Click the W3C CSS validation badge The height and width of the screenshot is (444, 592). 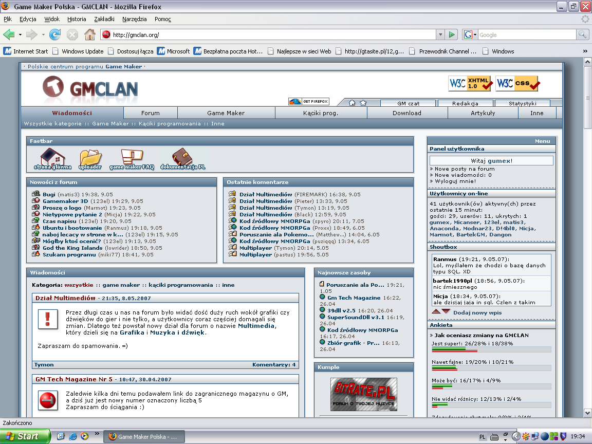(517, 83)
